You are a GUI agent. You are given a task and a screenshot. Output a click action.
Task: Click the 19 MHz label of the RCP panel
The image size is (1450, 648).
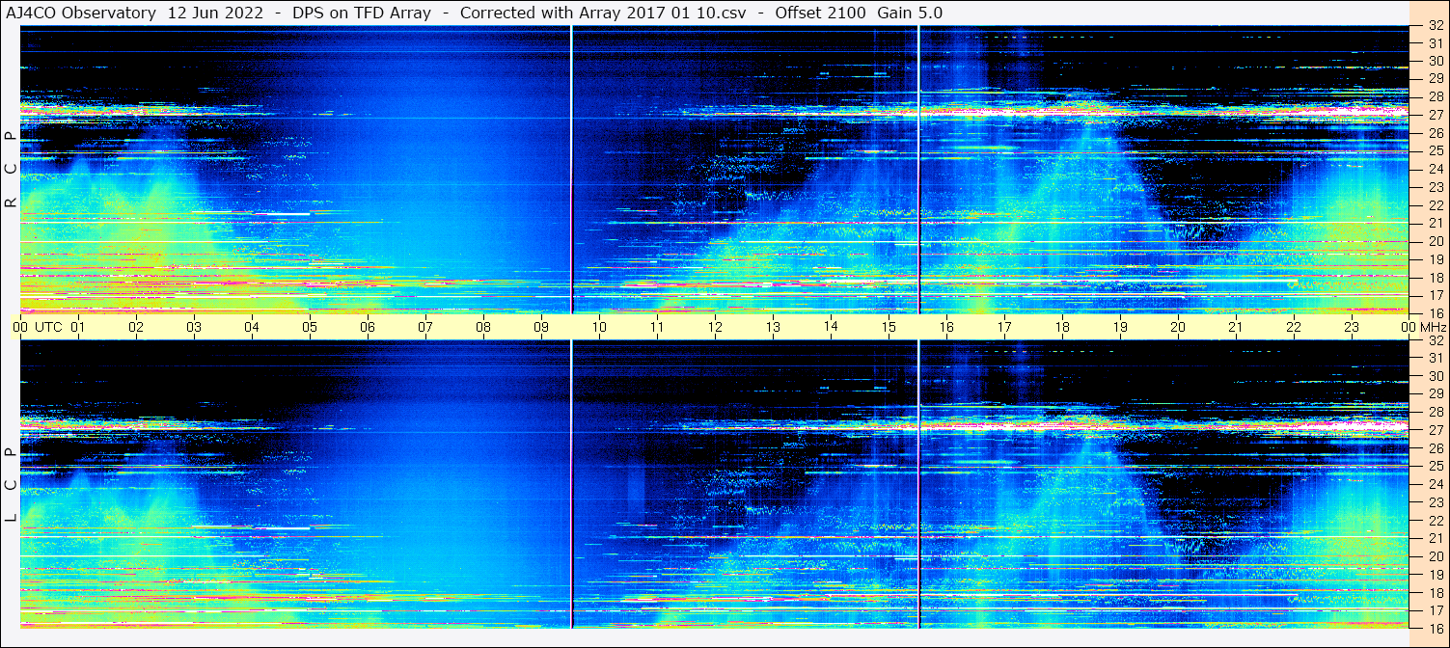click(x=1435, y=259)
